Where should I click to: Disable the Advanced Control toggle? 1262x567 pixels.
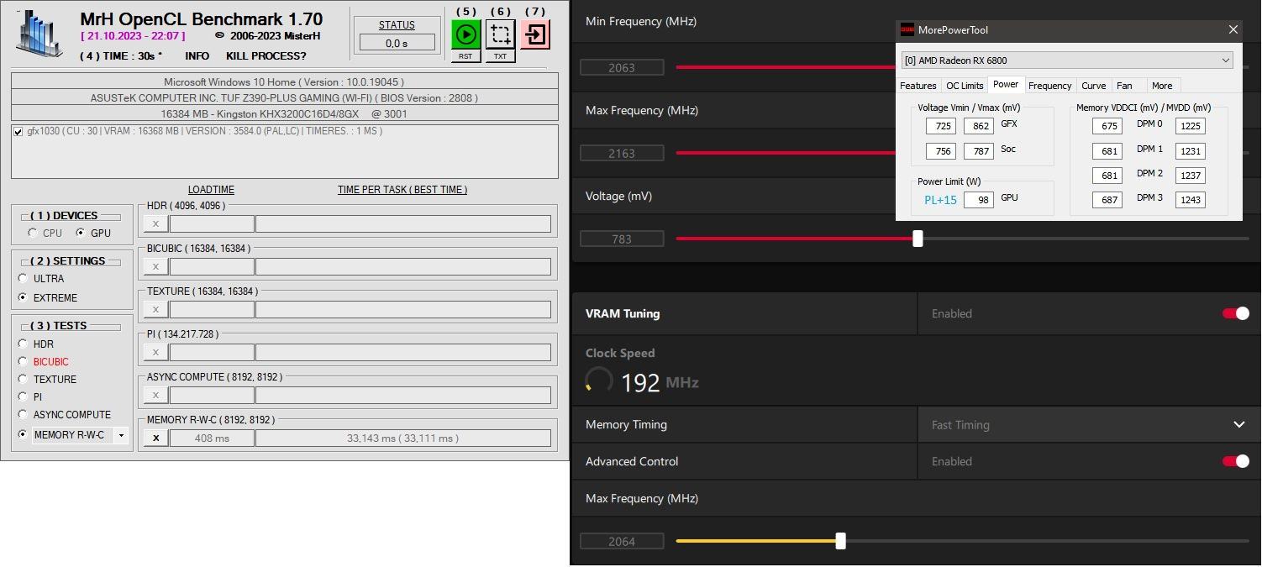[x=1236, y=461]
